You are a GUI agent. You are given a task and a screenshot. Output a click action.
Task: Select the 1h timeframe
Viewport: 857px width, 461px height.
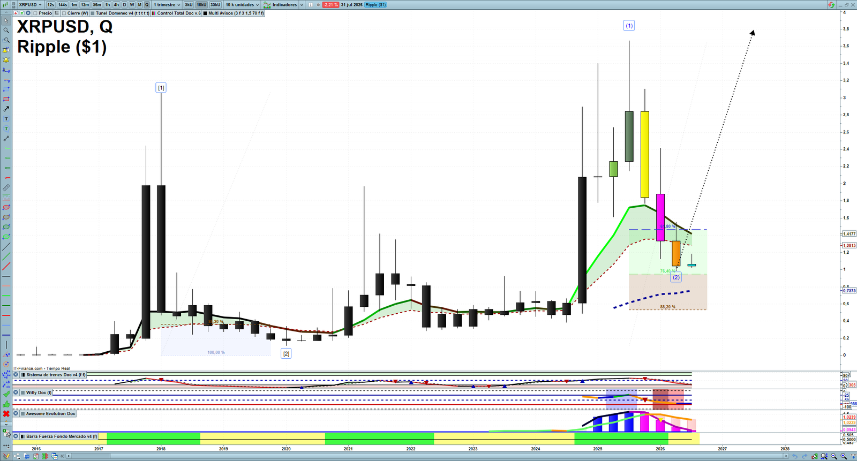pos(107,5)
